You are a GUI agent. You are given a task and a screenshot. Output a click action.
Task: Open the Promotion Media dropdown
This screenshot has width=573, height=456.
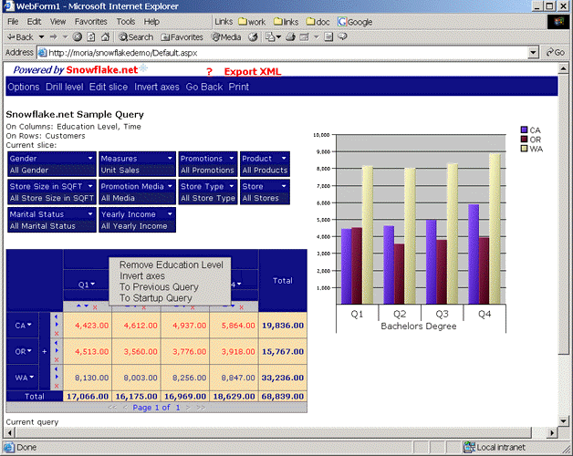[x=170, y=186]
